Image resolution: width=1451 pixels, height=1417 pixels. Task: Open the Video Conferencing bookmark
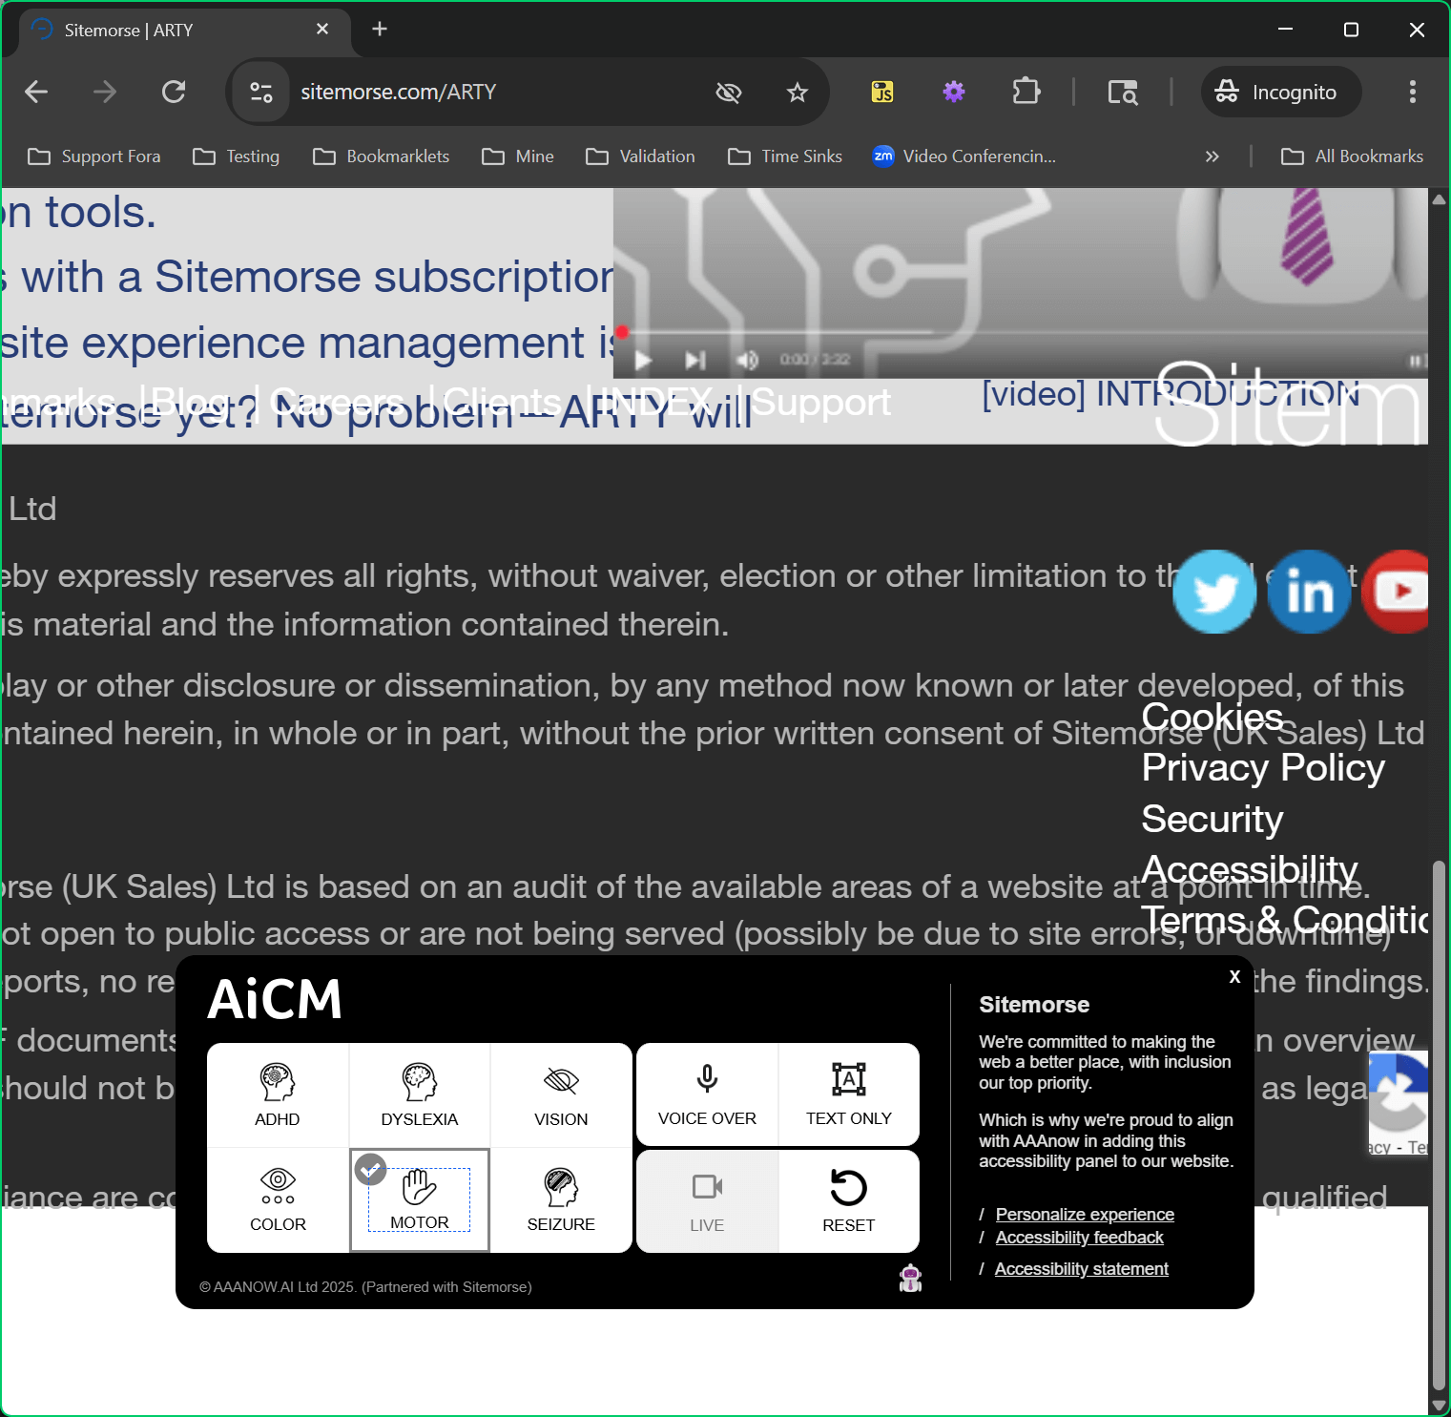pyautogui.click(x=964, y=156)
